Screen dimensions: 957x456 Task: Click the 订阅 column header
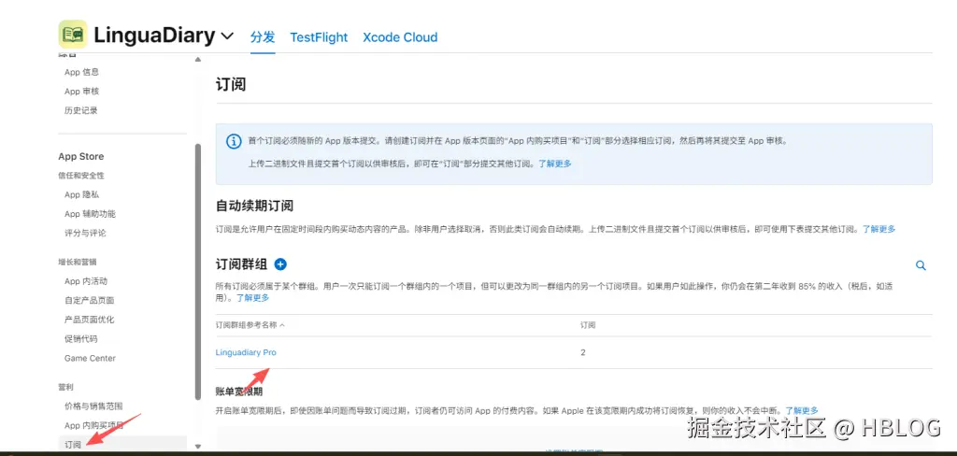click(588, 325)
